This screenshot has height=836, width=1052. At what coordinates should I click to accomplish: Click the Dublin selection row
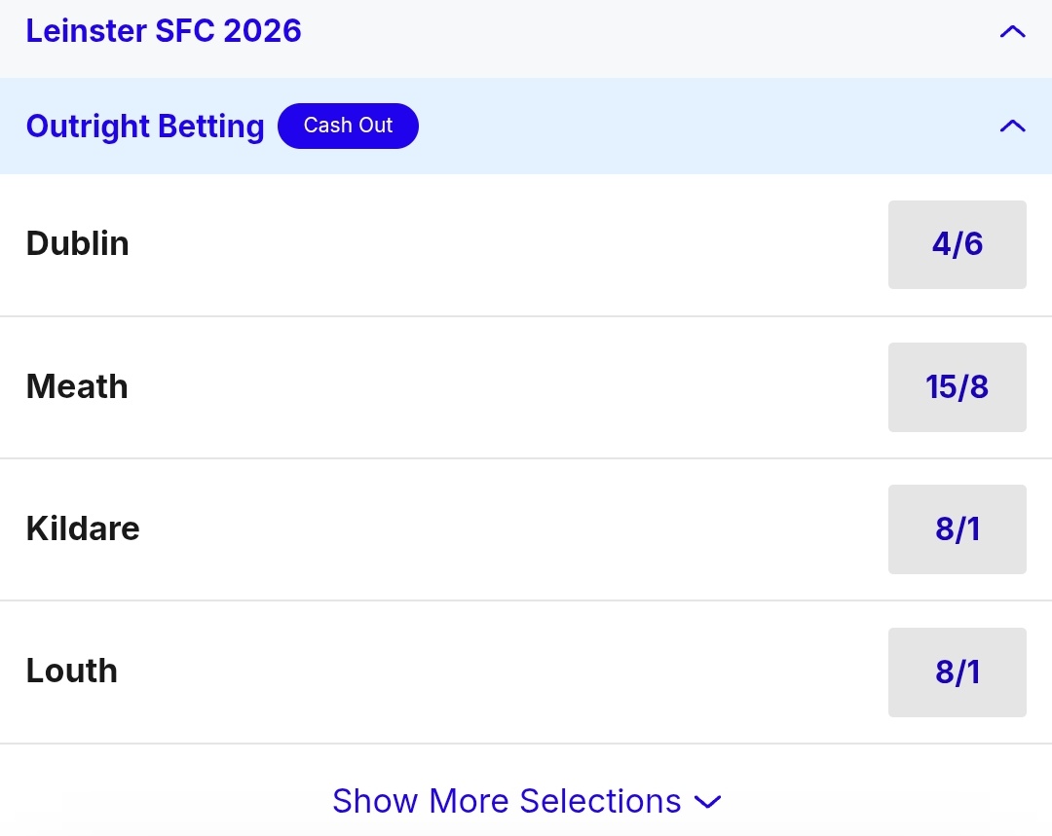pyautogui.click(x=487, y=244)
